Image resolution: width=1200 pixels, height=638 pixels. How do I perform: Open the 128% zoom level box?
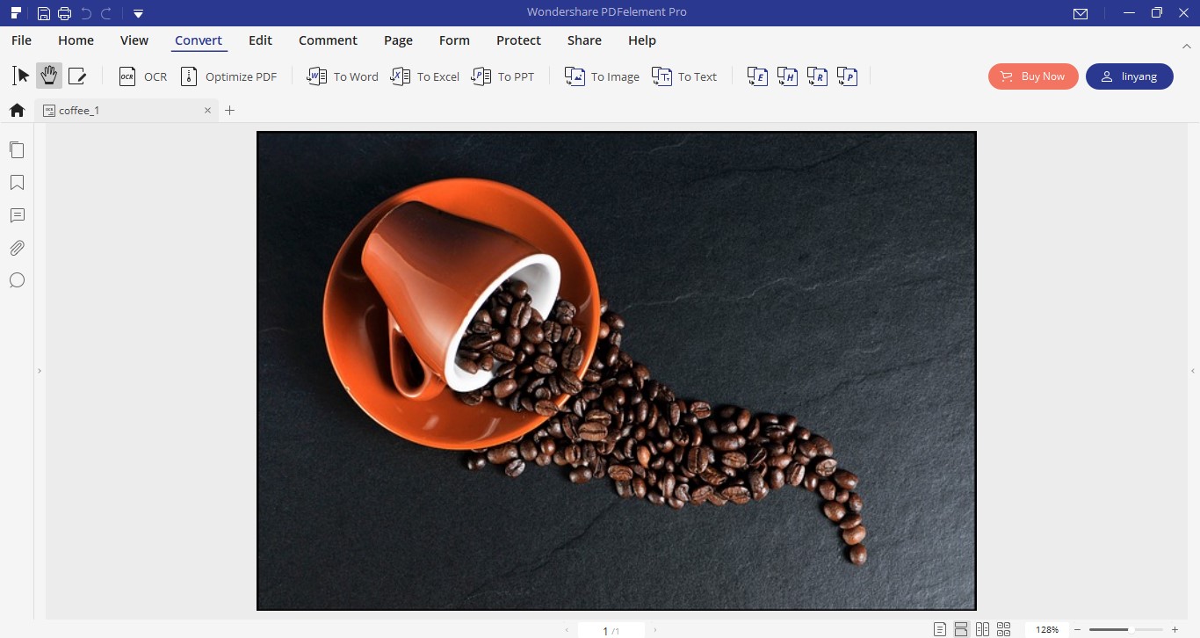point(1046,629)
